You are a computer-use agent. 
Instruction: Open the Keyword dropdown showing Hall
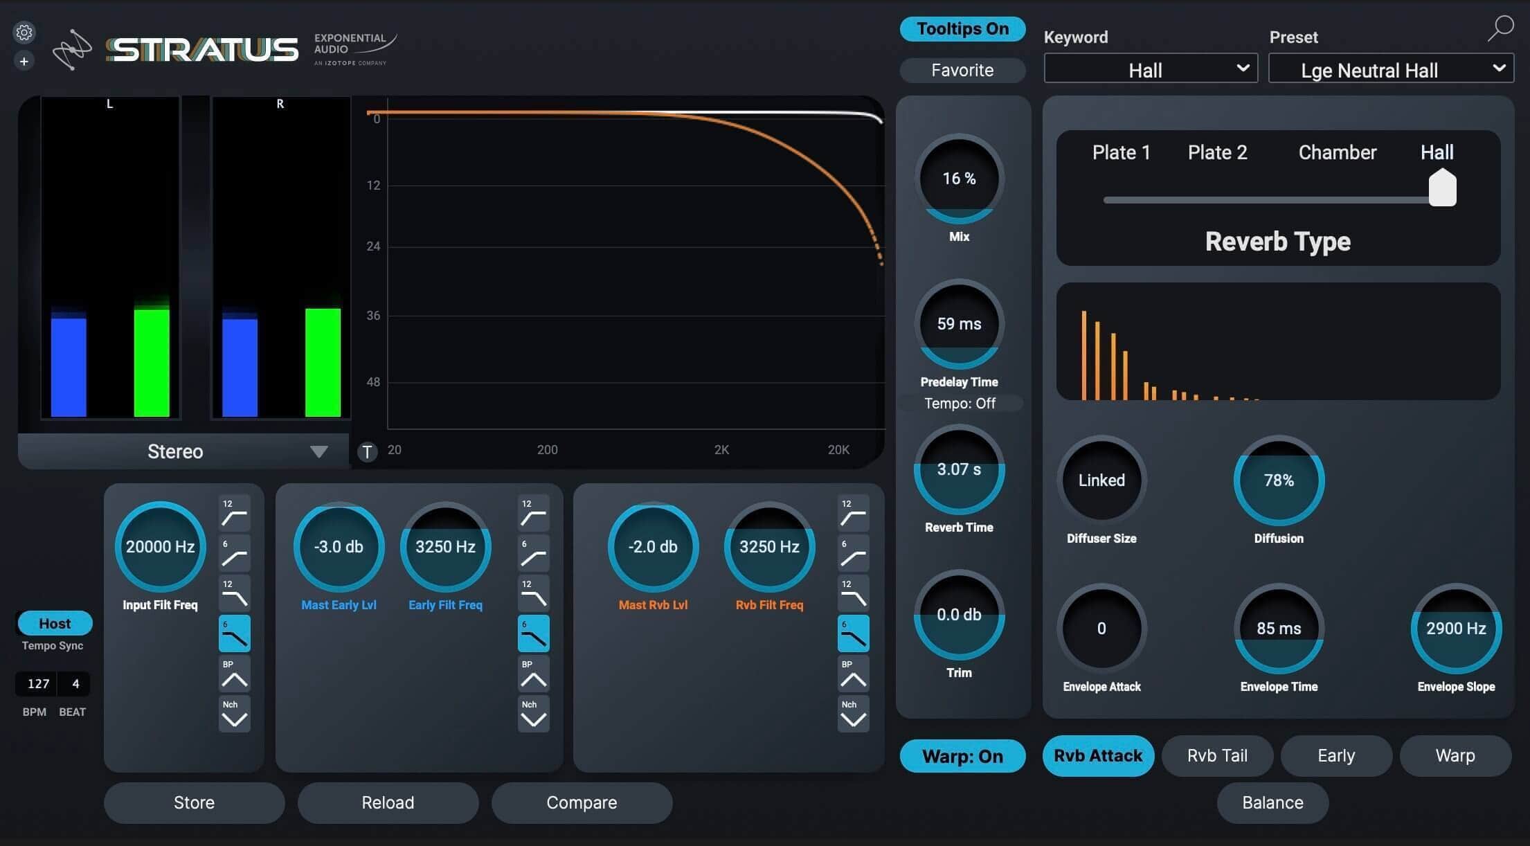pos(1151,69)
